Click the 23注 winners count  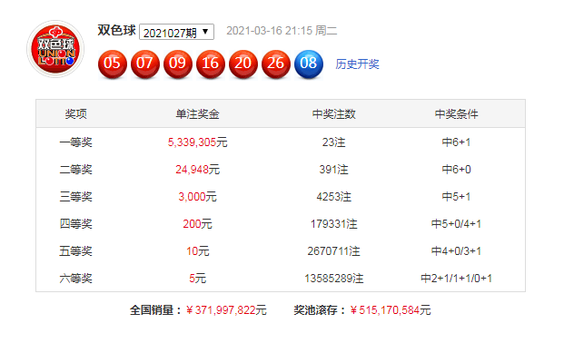pyautogui.click(x=334, y=142)
